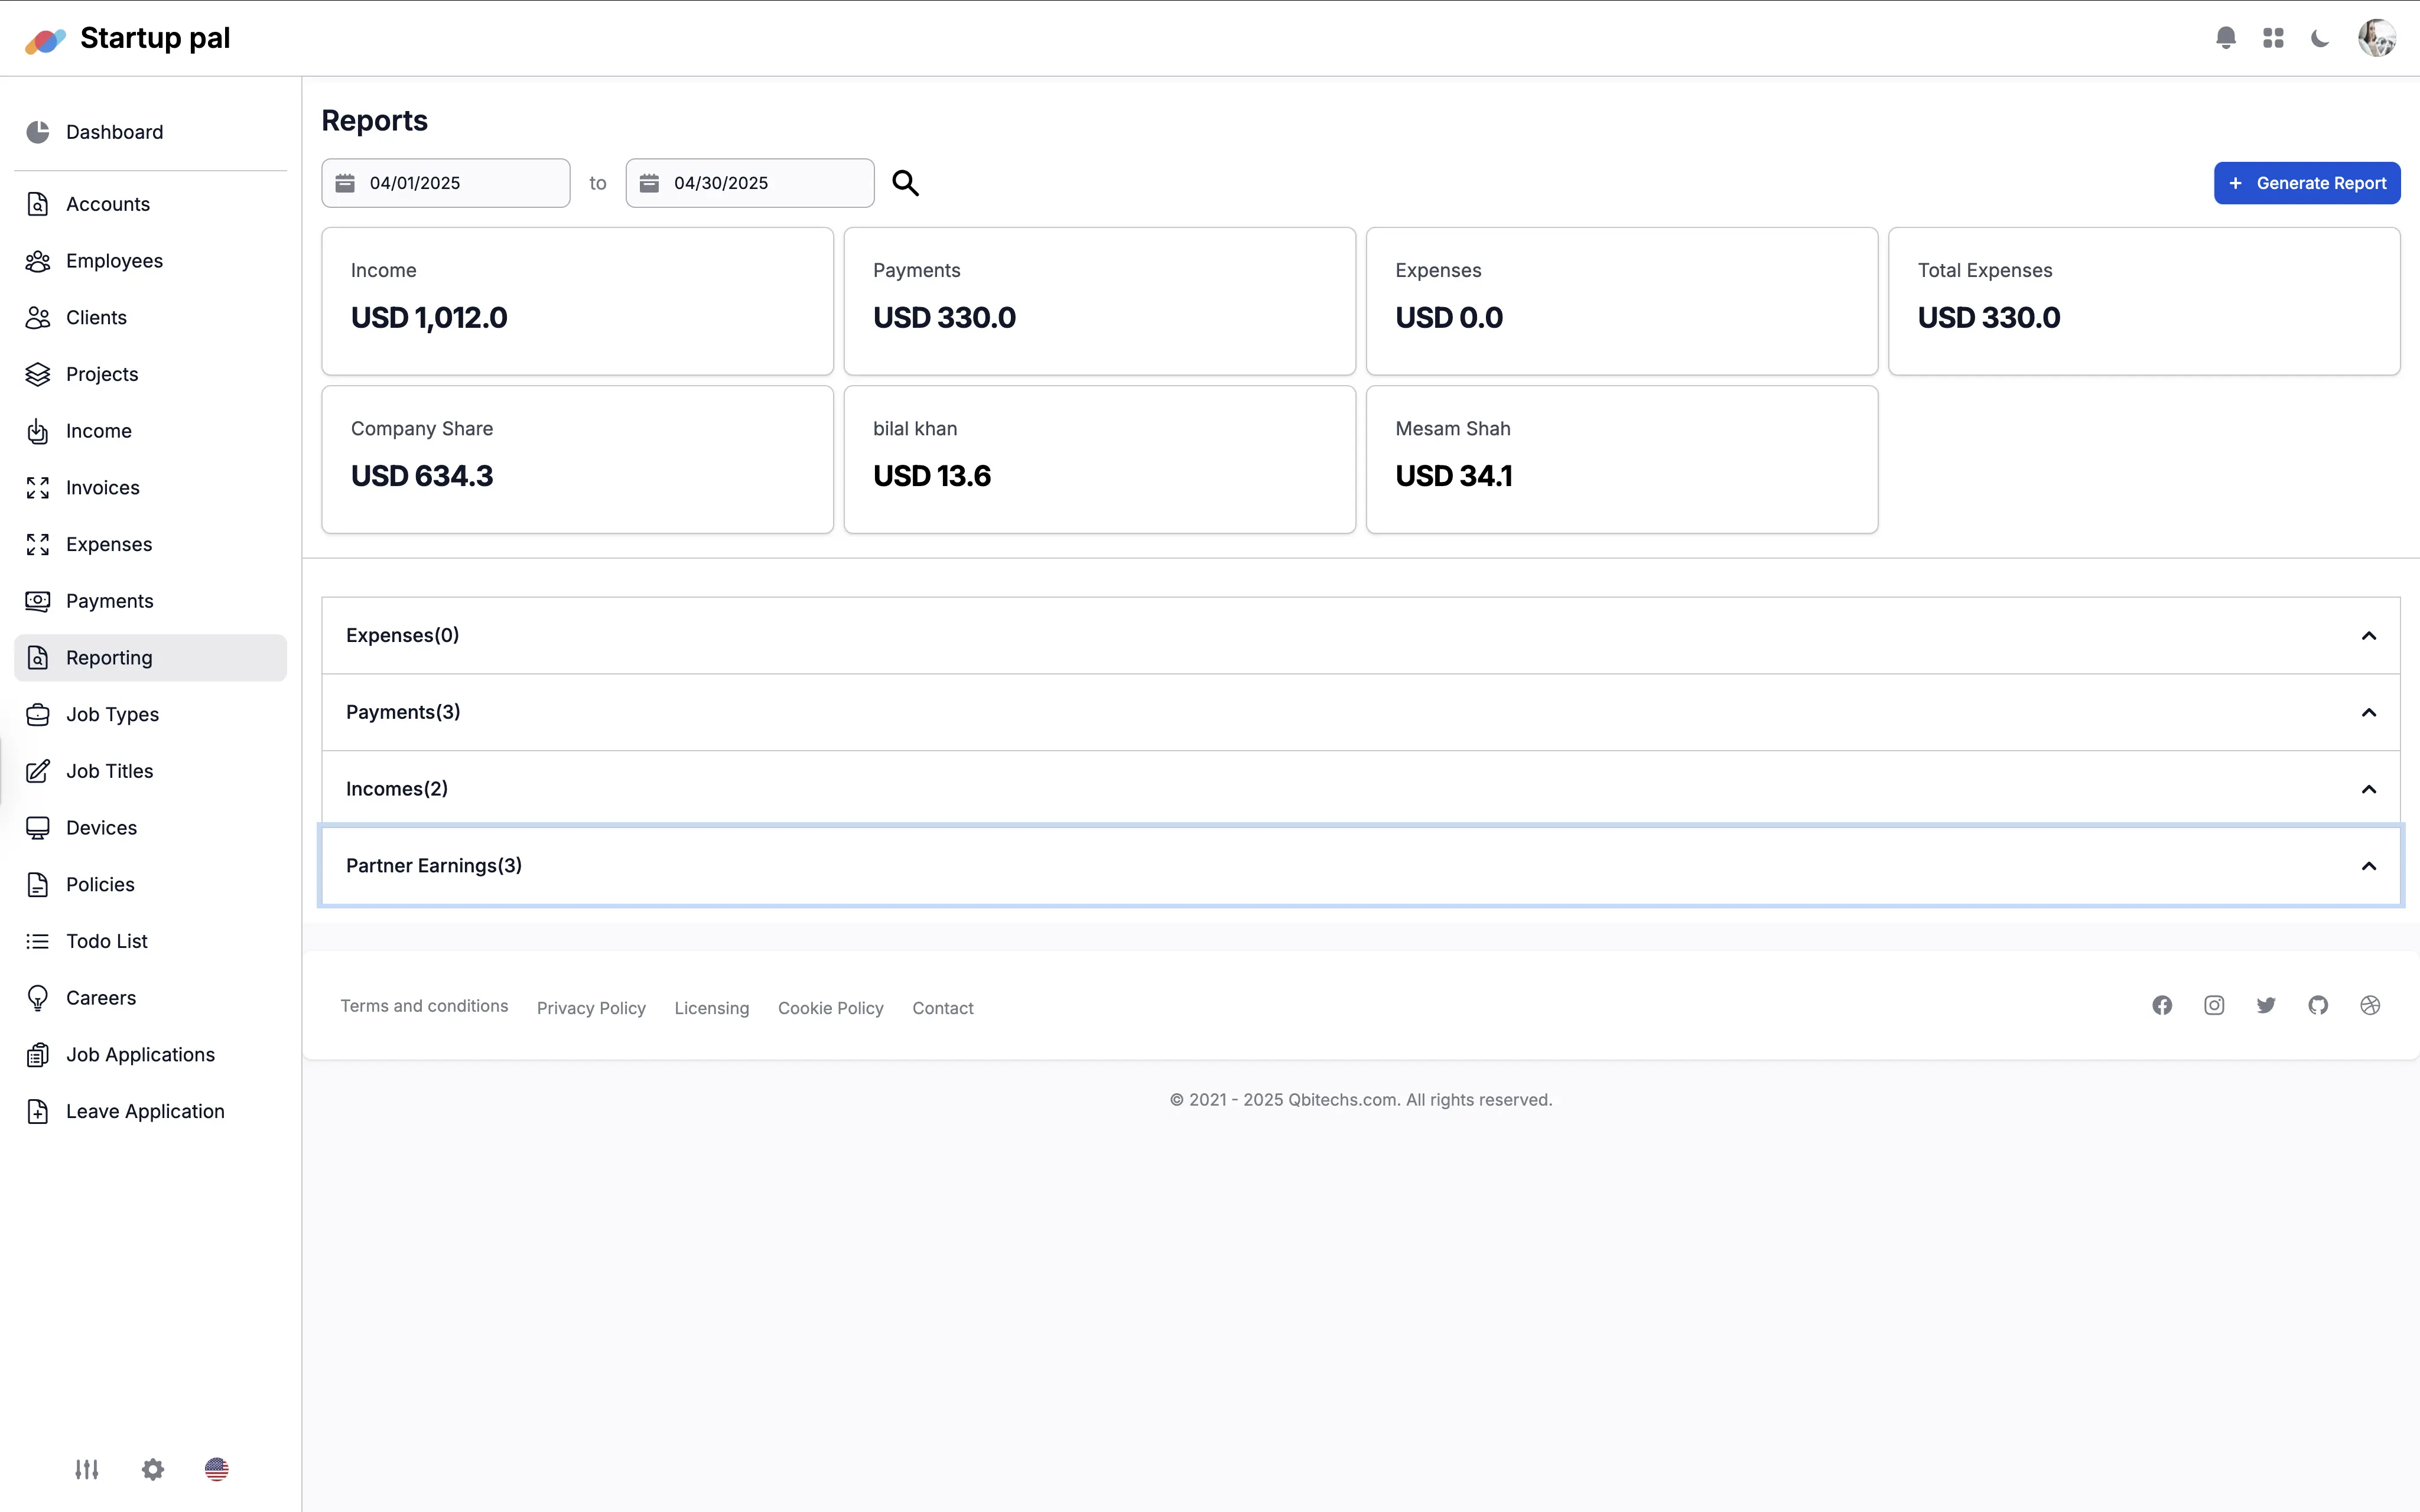Click the chevron on Expenses(0) row

2369,636
